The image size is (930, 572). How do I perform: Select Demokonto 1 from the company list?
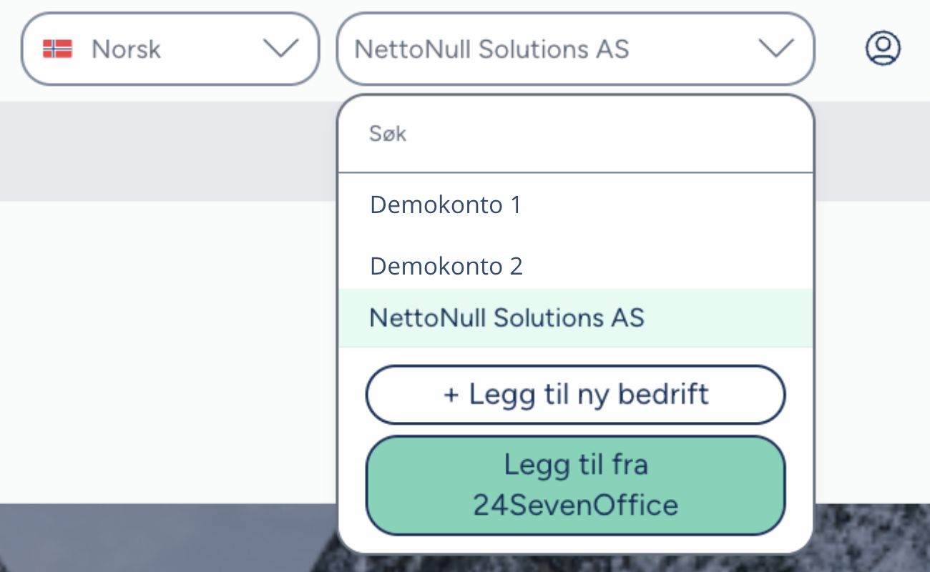click(x=445, y=205)
